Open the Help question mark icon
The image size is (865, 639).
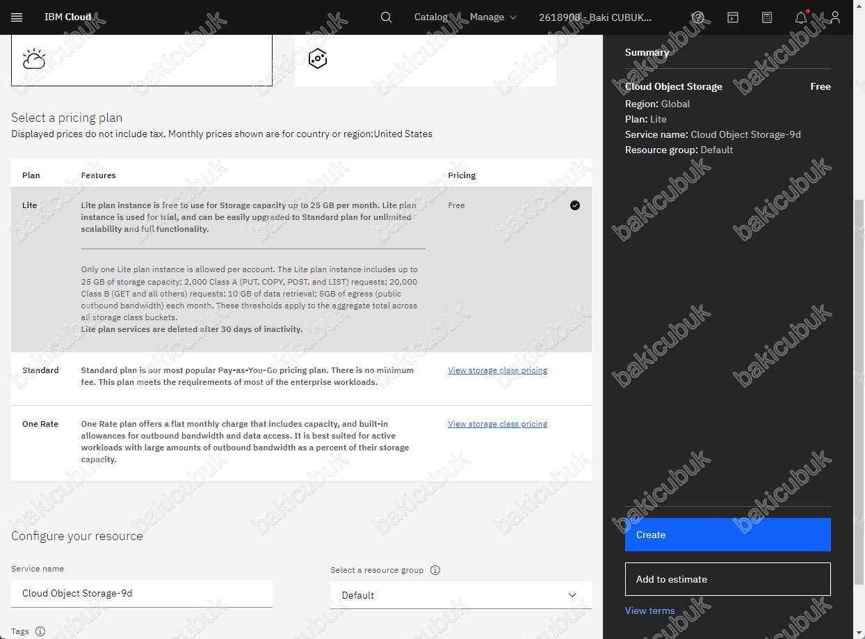pos(698,17)
